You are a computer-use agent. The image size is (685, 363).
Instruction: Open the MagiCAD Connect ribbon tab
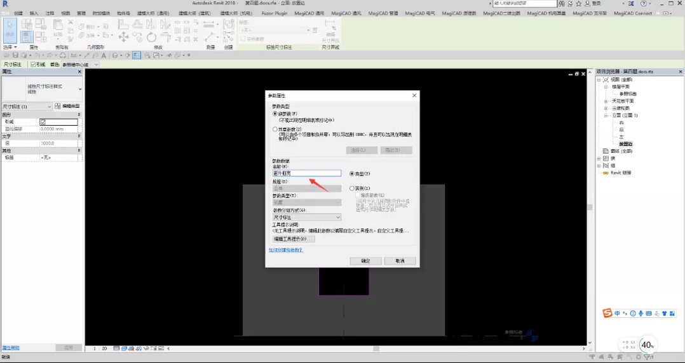click(x=633, y=13)
